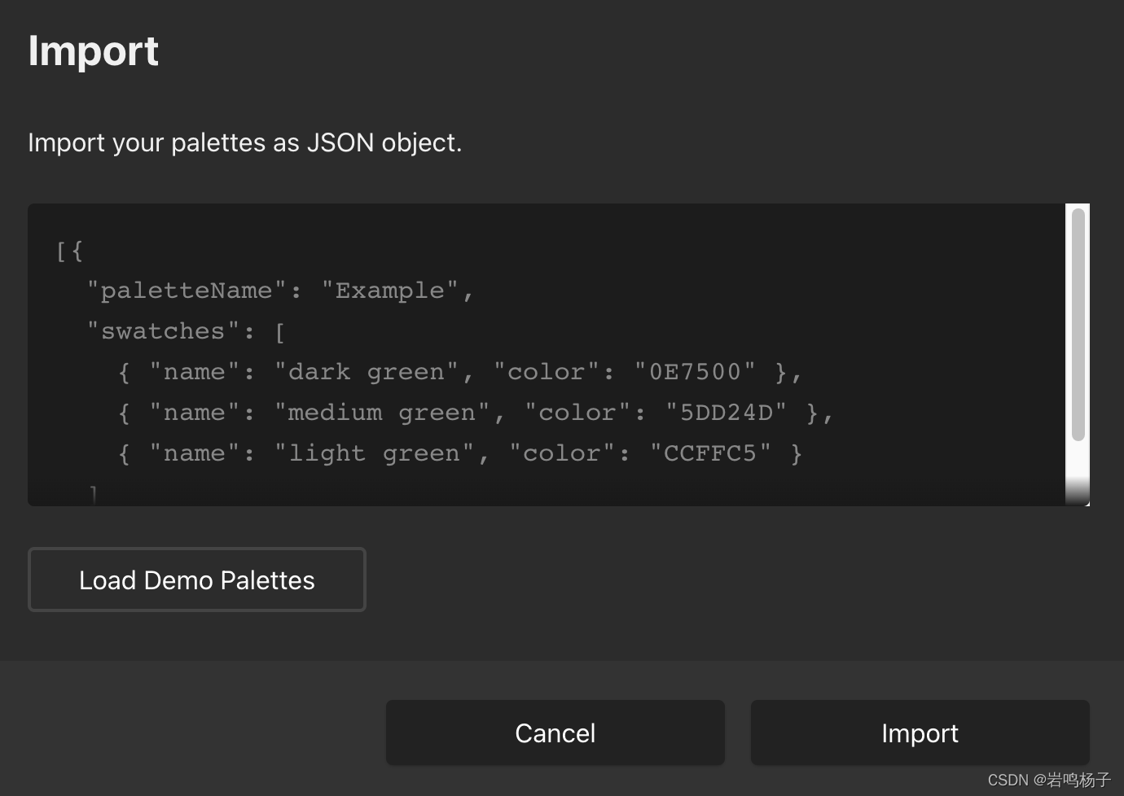Click the "0E7500" color code

[695, 372]
